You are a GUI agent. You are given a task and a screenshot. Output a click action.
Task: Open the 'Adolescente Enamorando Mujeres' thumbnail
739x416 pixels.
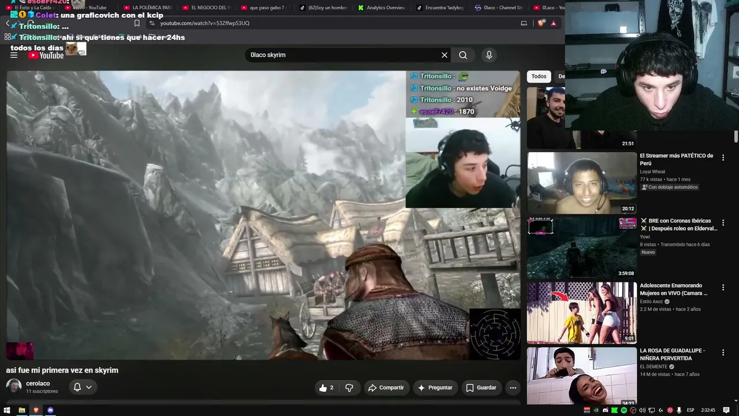click(582, 313)
